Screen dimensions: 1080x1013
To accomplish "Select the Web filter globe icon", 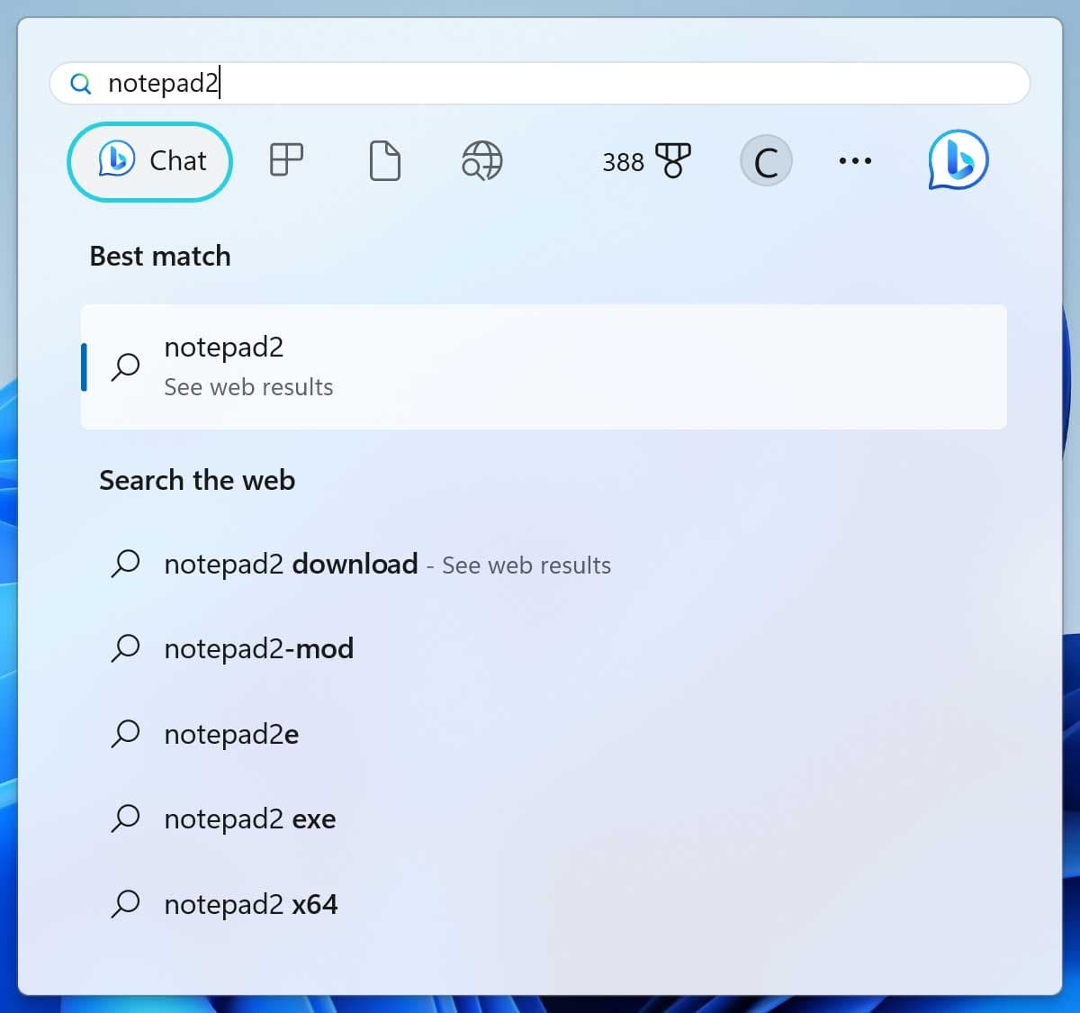I will 481,161.
